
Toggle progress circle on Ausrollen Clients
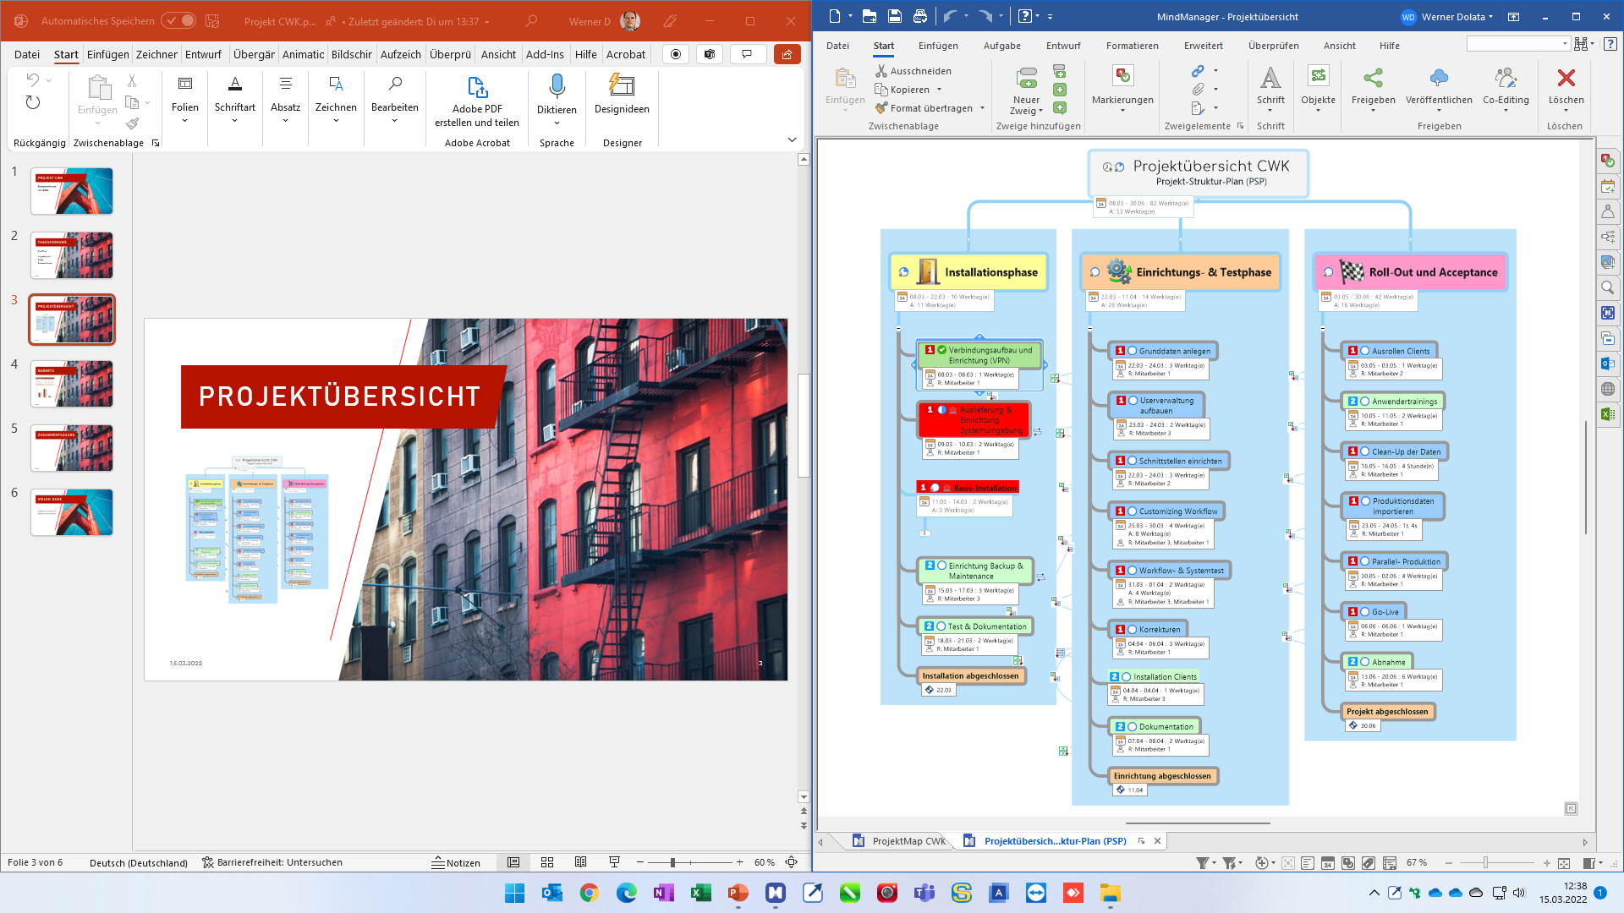click(x=1364, y=351)
